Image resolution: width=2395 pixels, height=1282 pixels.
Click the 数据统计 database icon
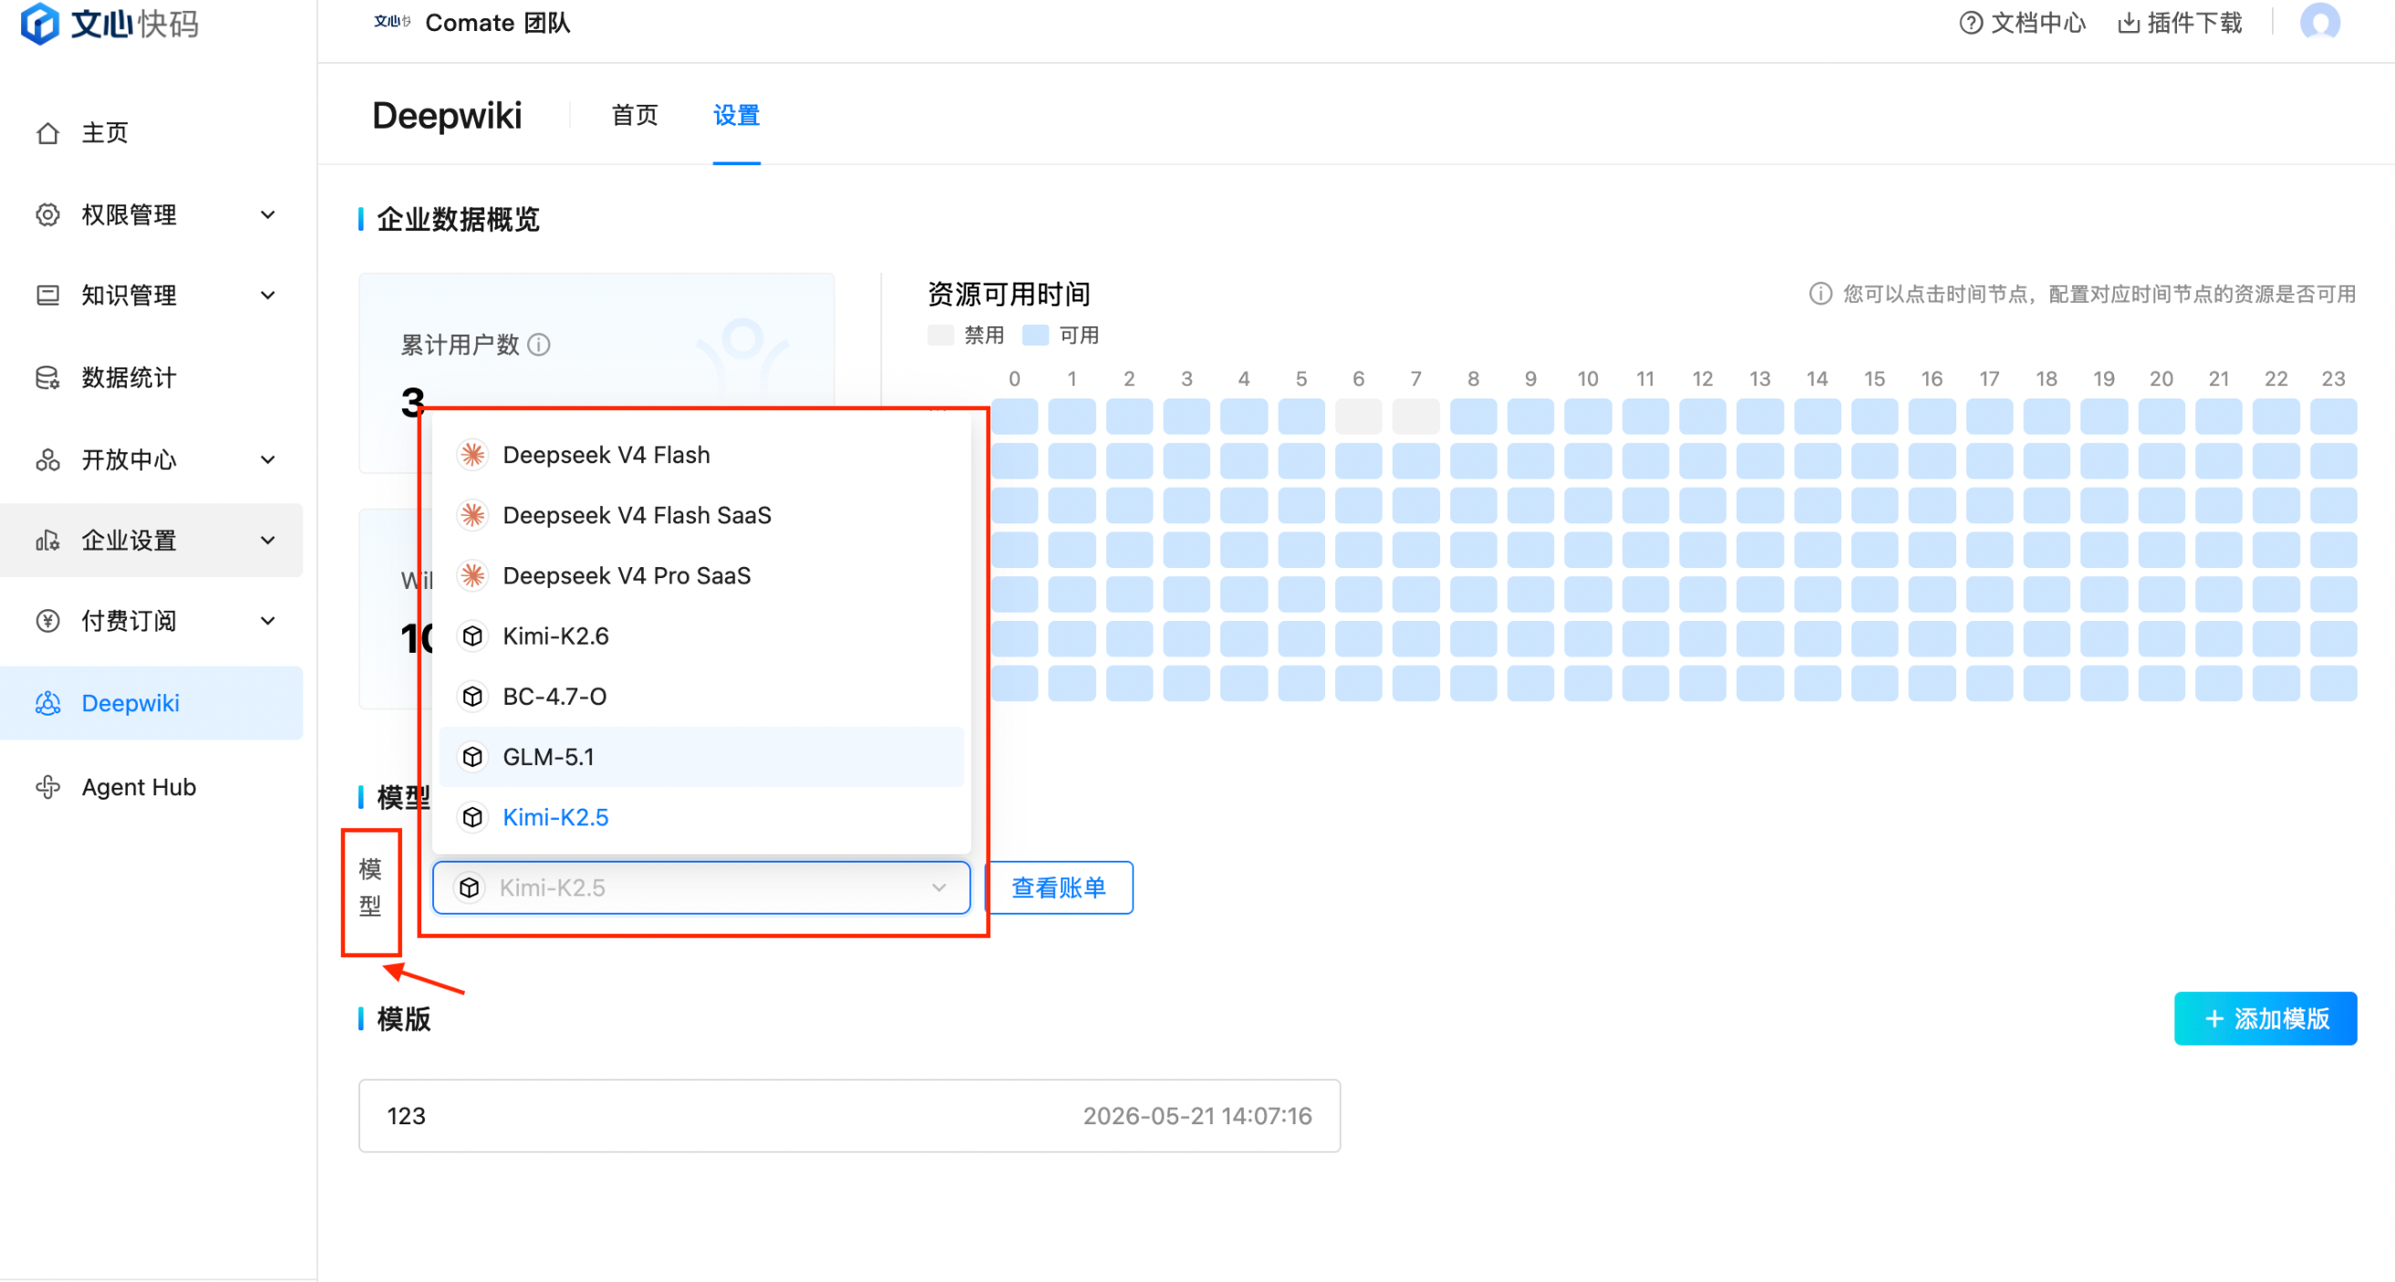(x=47, y=377)
